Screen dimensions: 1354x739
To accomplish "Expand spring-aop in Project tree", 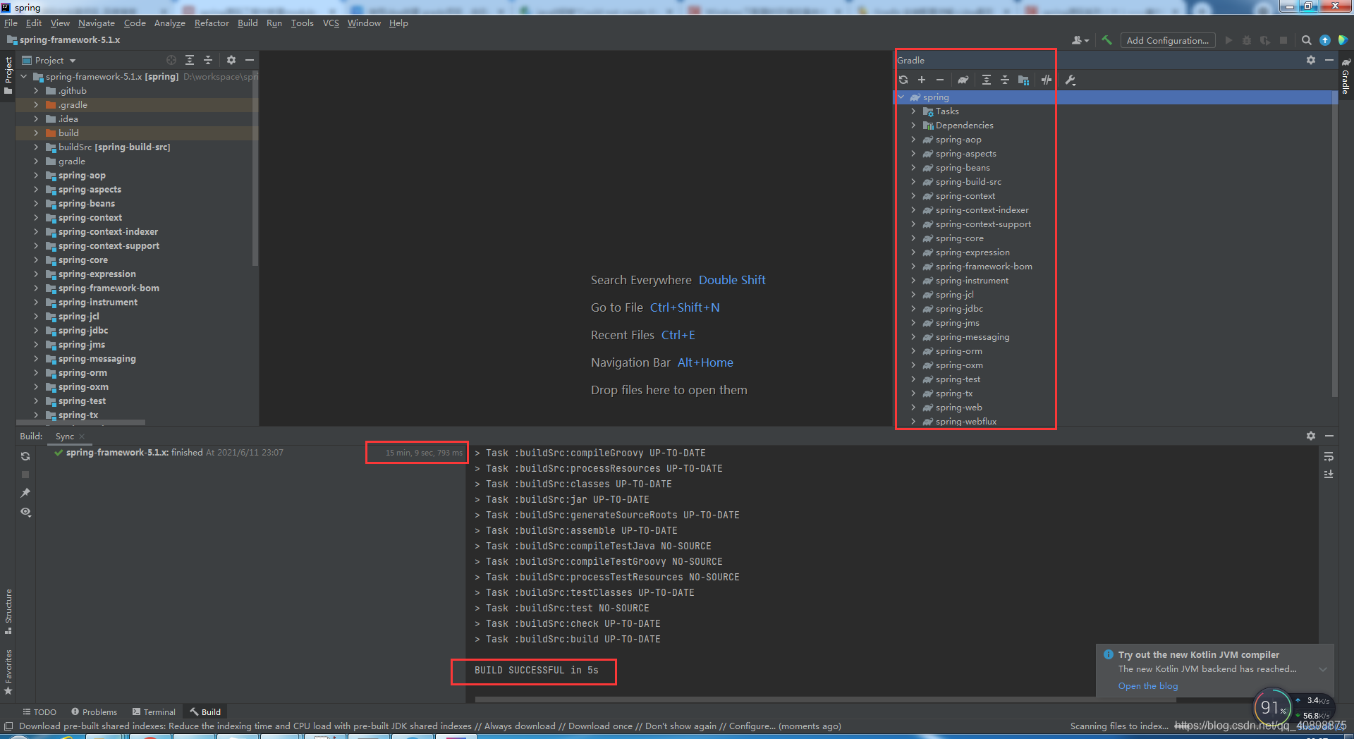I will [x=36, y=175].
